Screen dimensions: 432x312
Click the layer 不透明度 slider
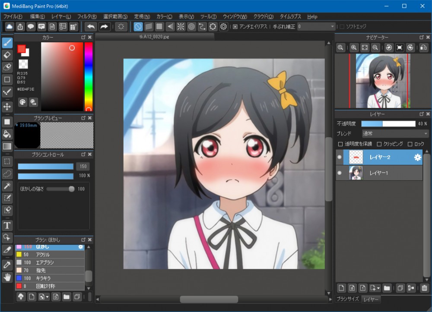point(388,124)
